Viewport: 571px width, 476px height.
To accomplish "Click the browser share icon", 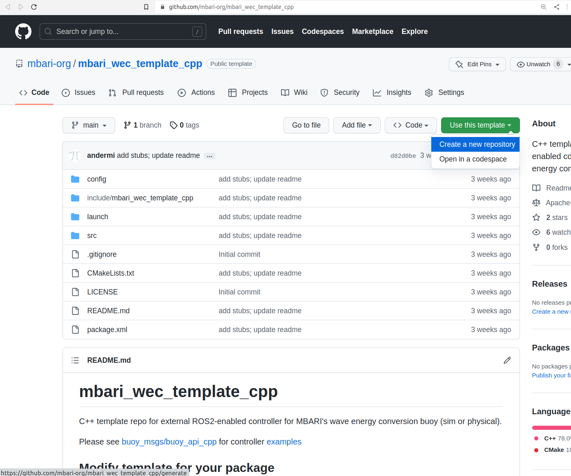I will pyautogui.click(x=557, y=7).
